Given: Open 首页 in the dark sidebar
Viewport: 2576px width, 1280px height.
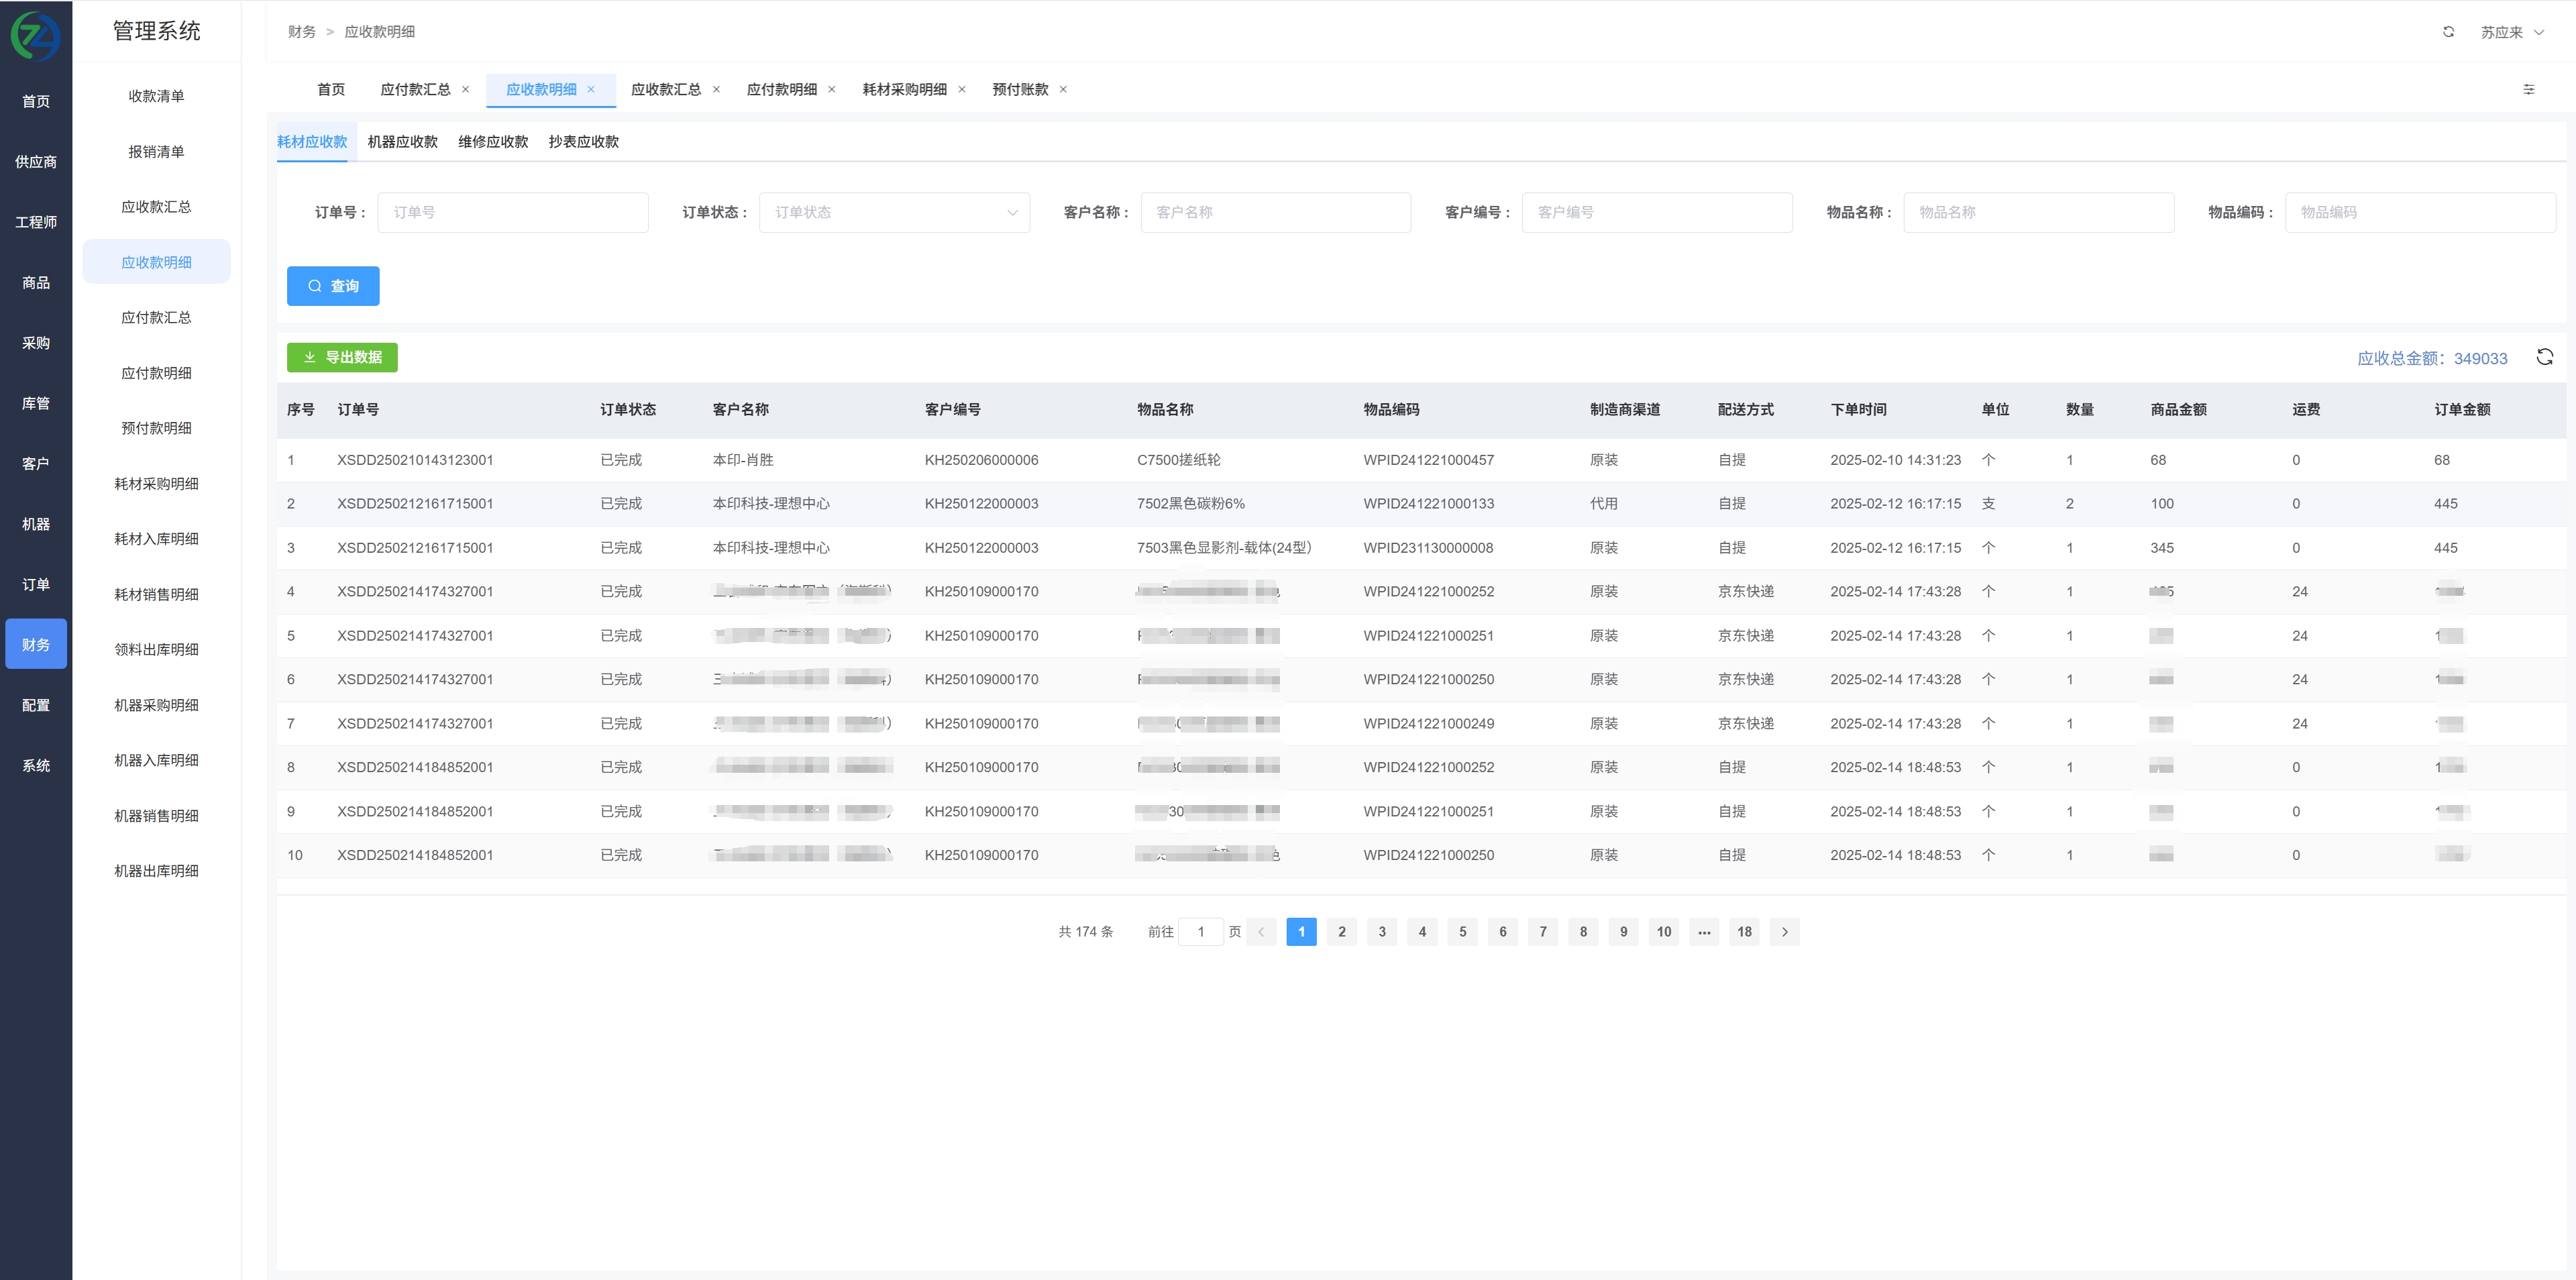Looking at the screenshot, I should [36, 101].
